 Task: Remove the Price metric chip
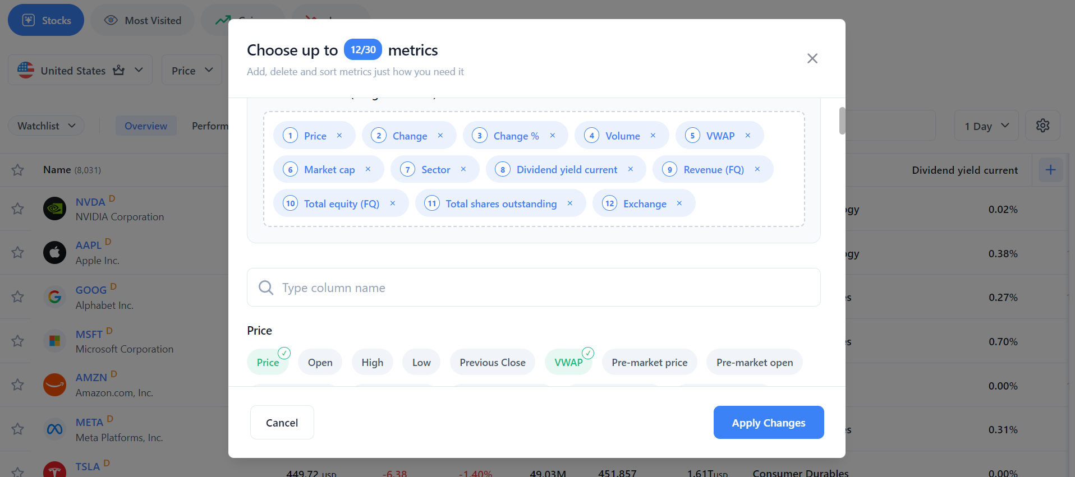[339, 136]
